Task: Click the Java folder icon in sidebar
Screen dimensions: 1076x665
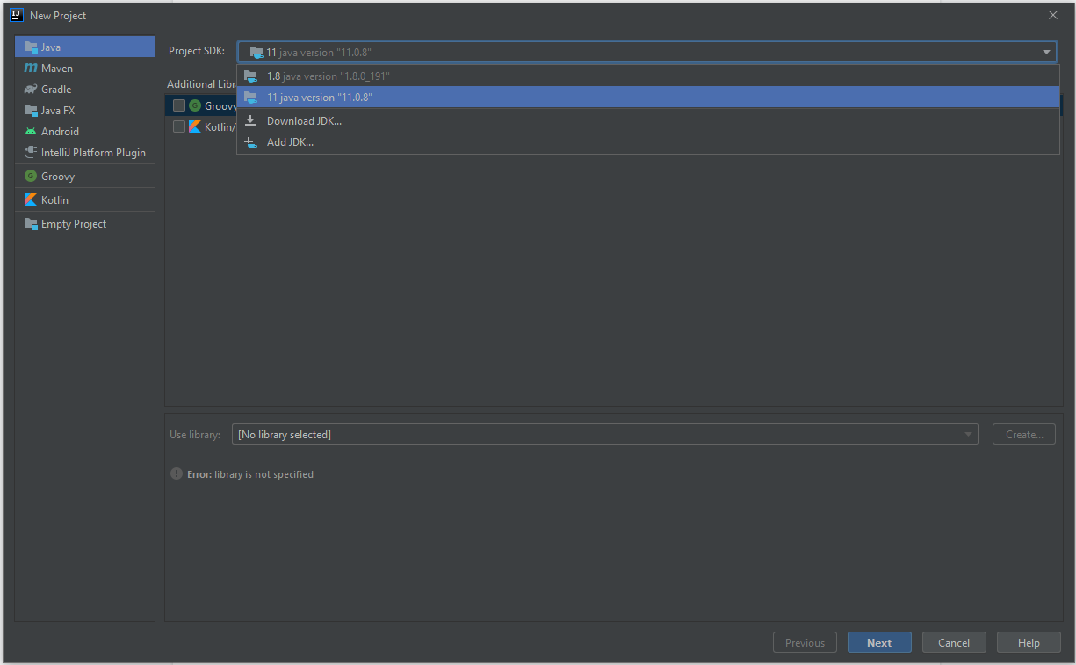Action: pyautogui.click(x=31, y=47)
